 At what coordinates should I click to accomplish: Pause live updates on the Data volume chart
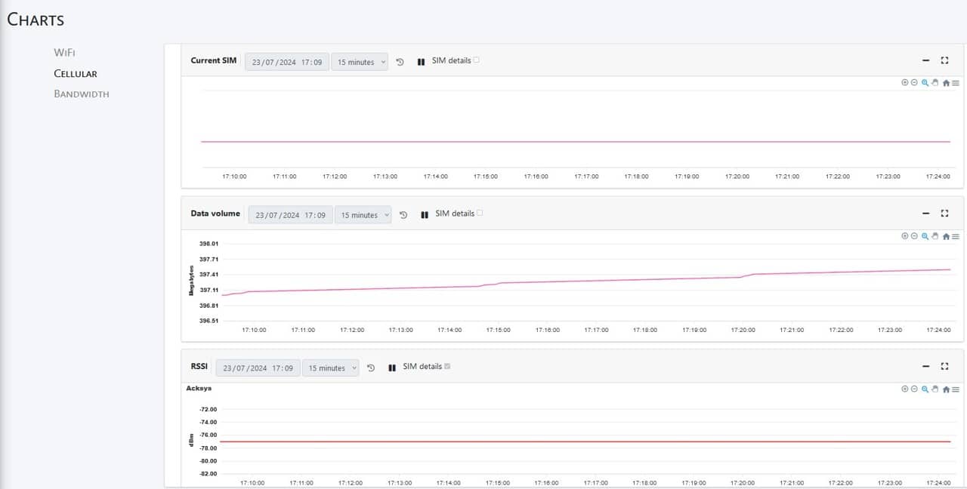click(425, 214)
